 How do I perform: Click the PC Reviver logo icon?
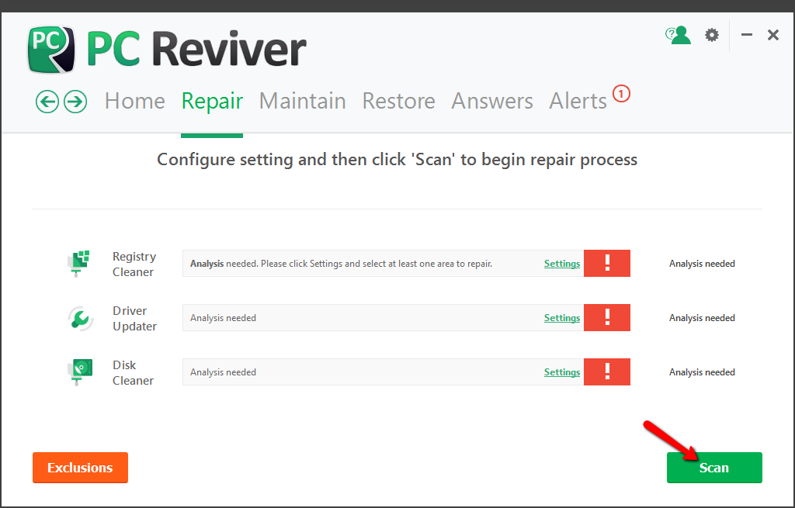51,50
